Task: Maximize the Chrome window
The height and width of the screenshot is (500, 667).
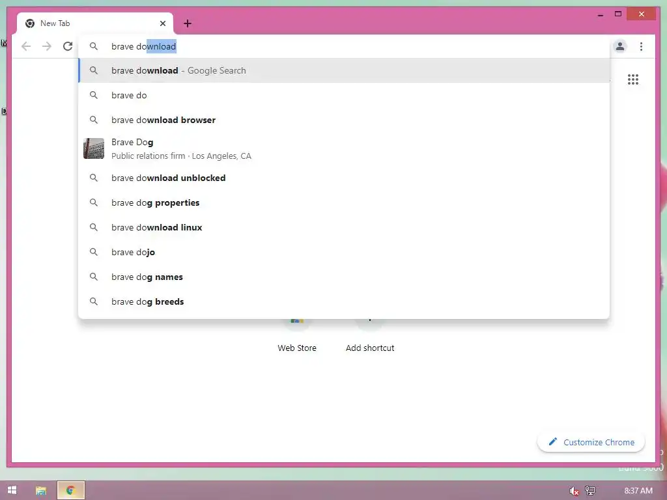Action: 618,14
